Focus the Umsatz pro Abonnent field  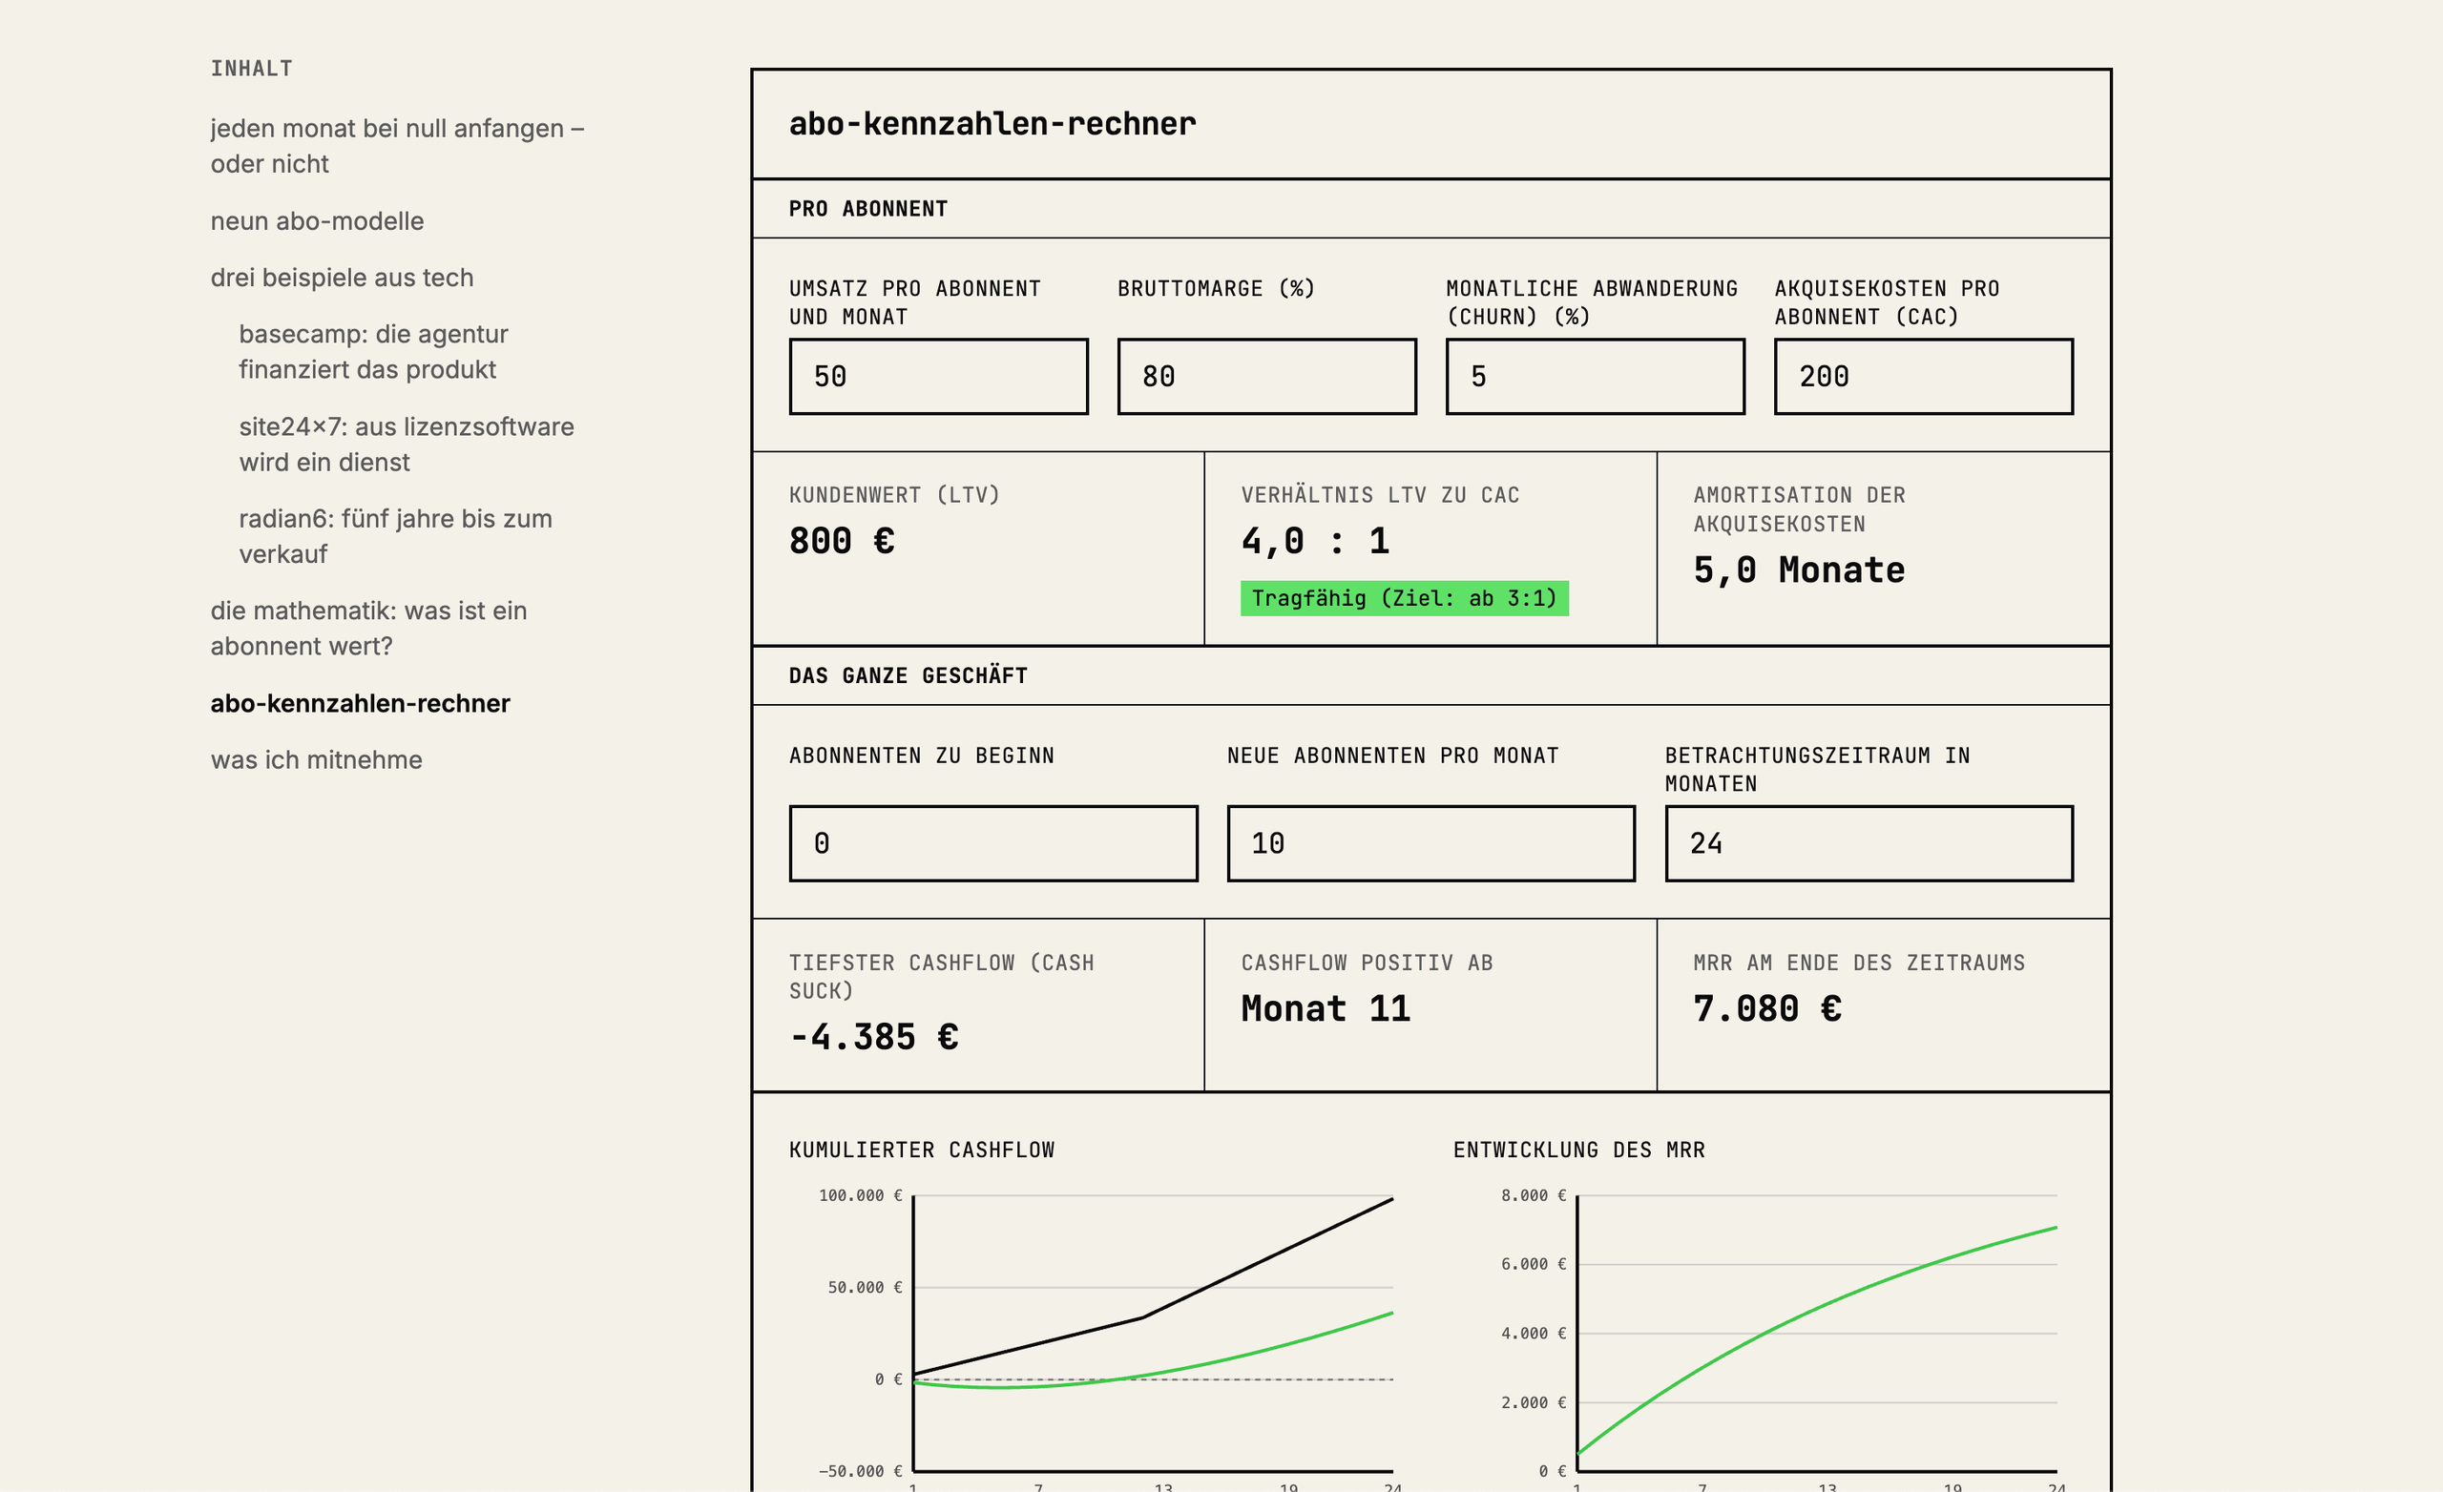tap(938, 377)
